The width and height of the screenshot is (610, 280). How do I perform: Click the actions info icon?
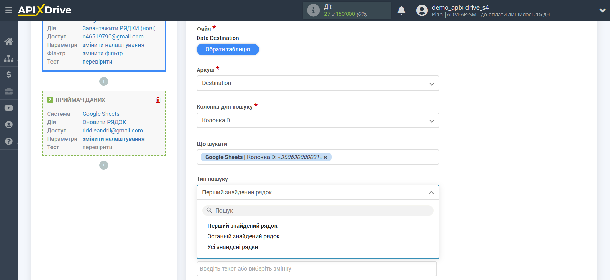[x=313, y=10]
